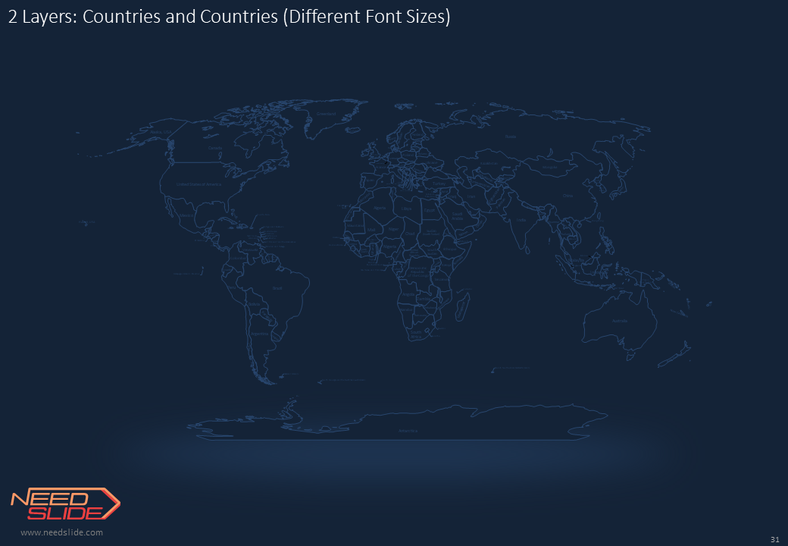Click the Libya label on the map
The height and width of the screenshot is (546, 788).
[406, 209]
